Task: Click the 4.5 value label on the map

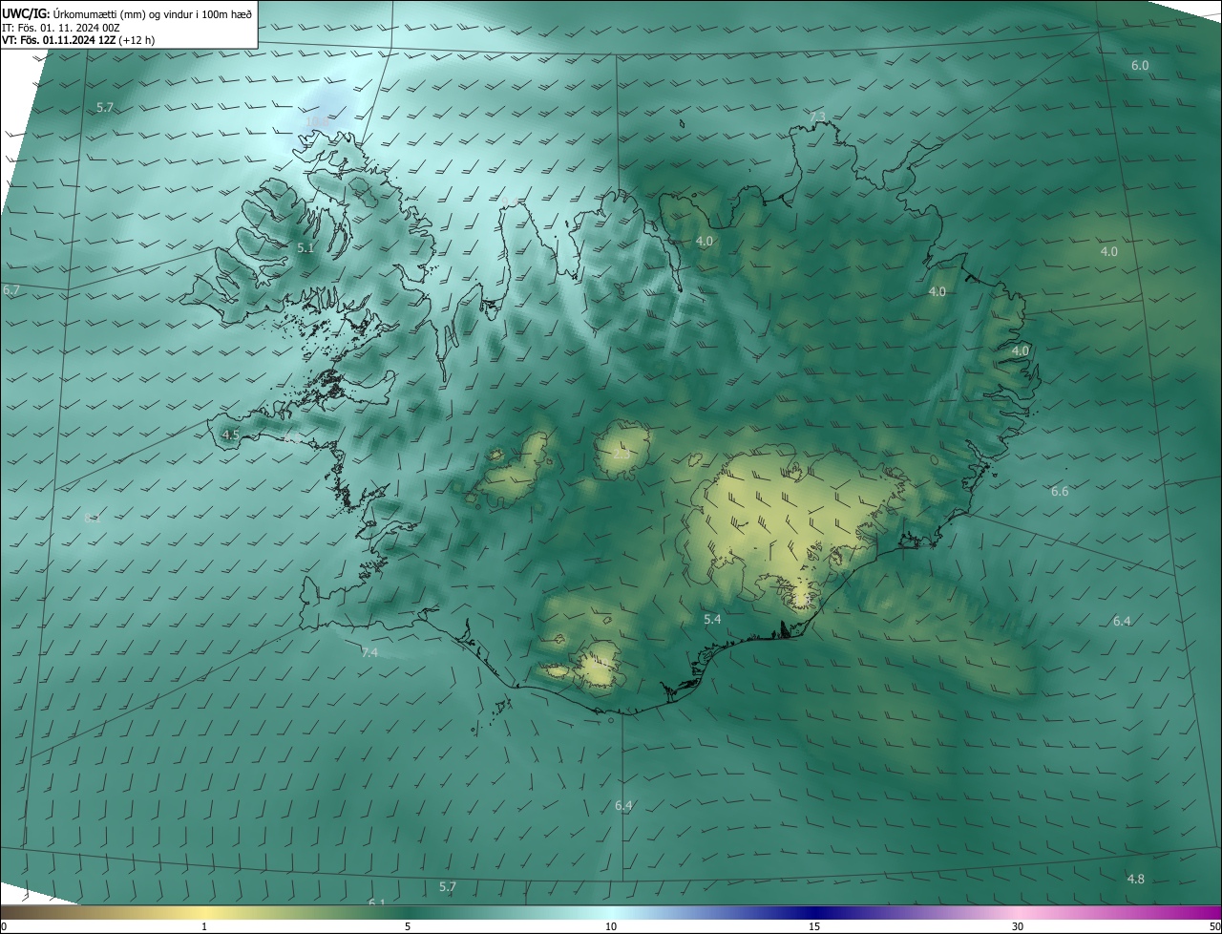Action: tap(230, 435)
